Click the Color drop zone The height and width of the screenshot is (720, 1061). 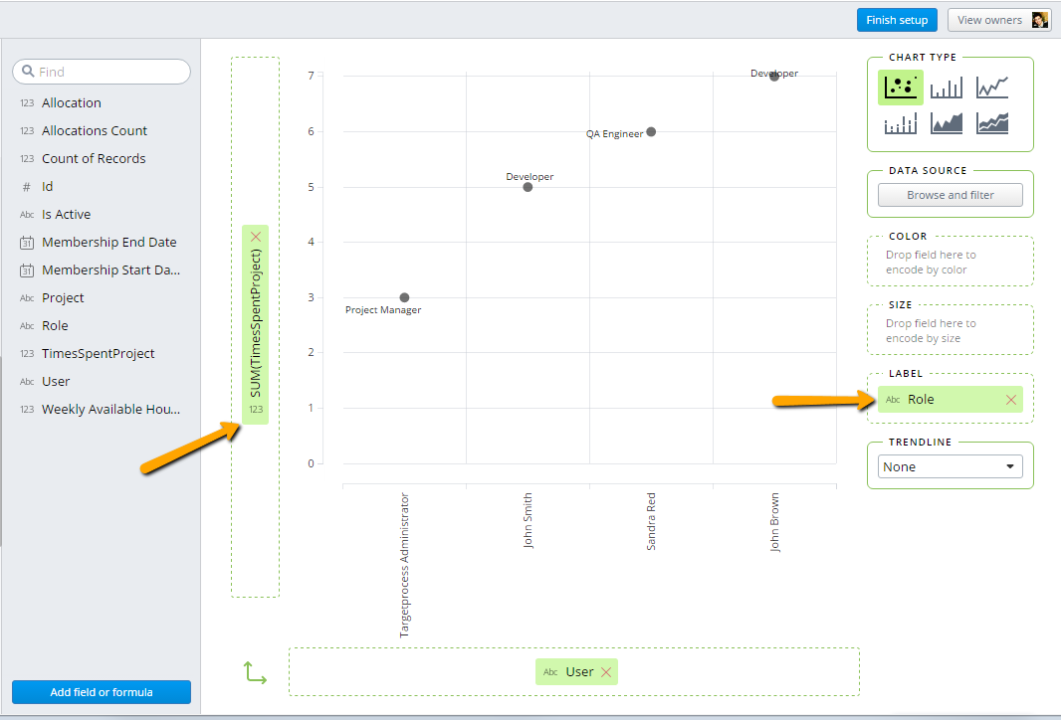[951, 262]
